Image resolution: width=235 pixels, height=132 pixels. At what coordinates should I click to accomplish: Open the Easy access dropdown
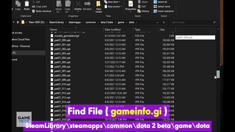coord(113,7)
